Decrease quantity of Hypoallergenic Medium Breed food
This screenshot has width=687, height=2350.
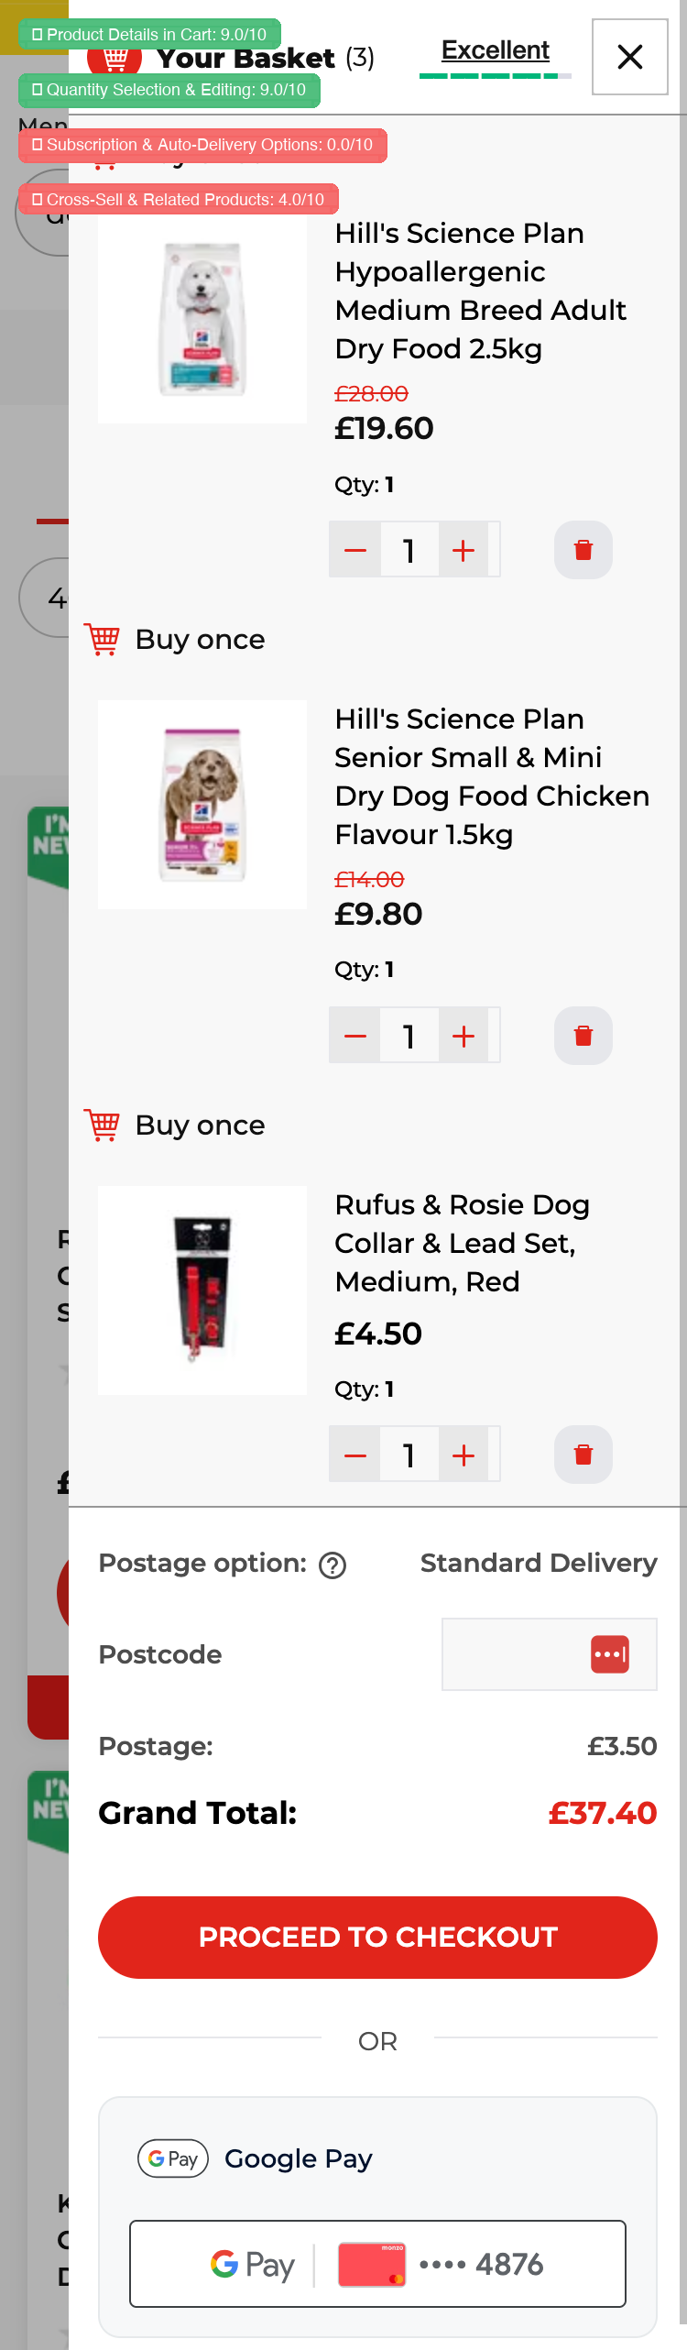pyautogui.click(x=355, y=550)
